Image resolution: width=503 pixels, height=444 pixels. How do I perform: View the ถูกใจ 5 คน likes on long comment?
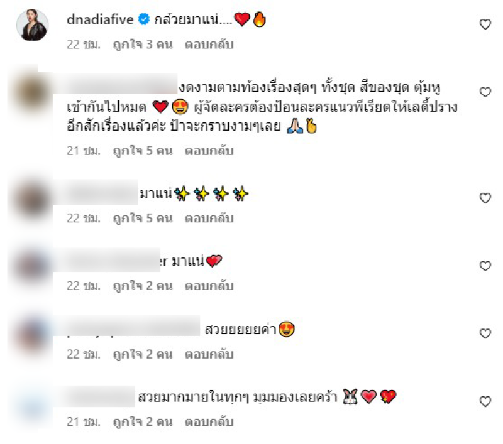(x=143, y=151)
